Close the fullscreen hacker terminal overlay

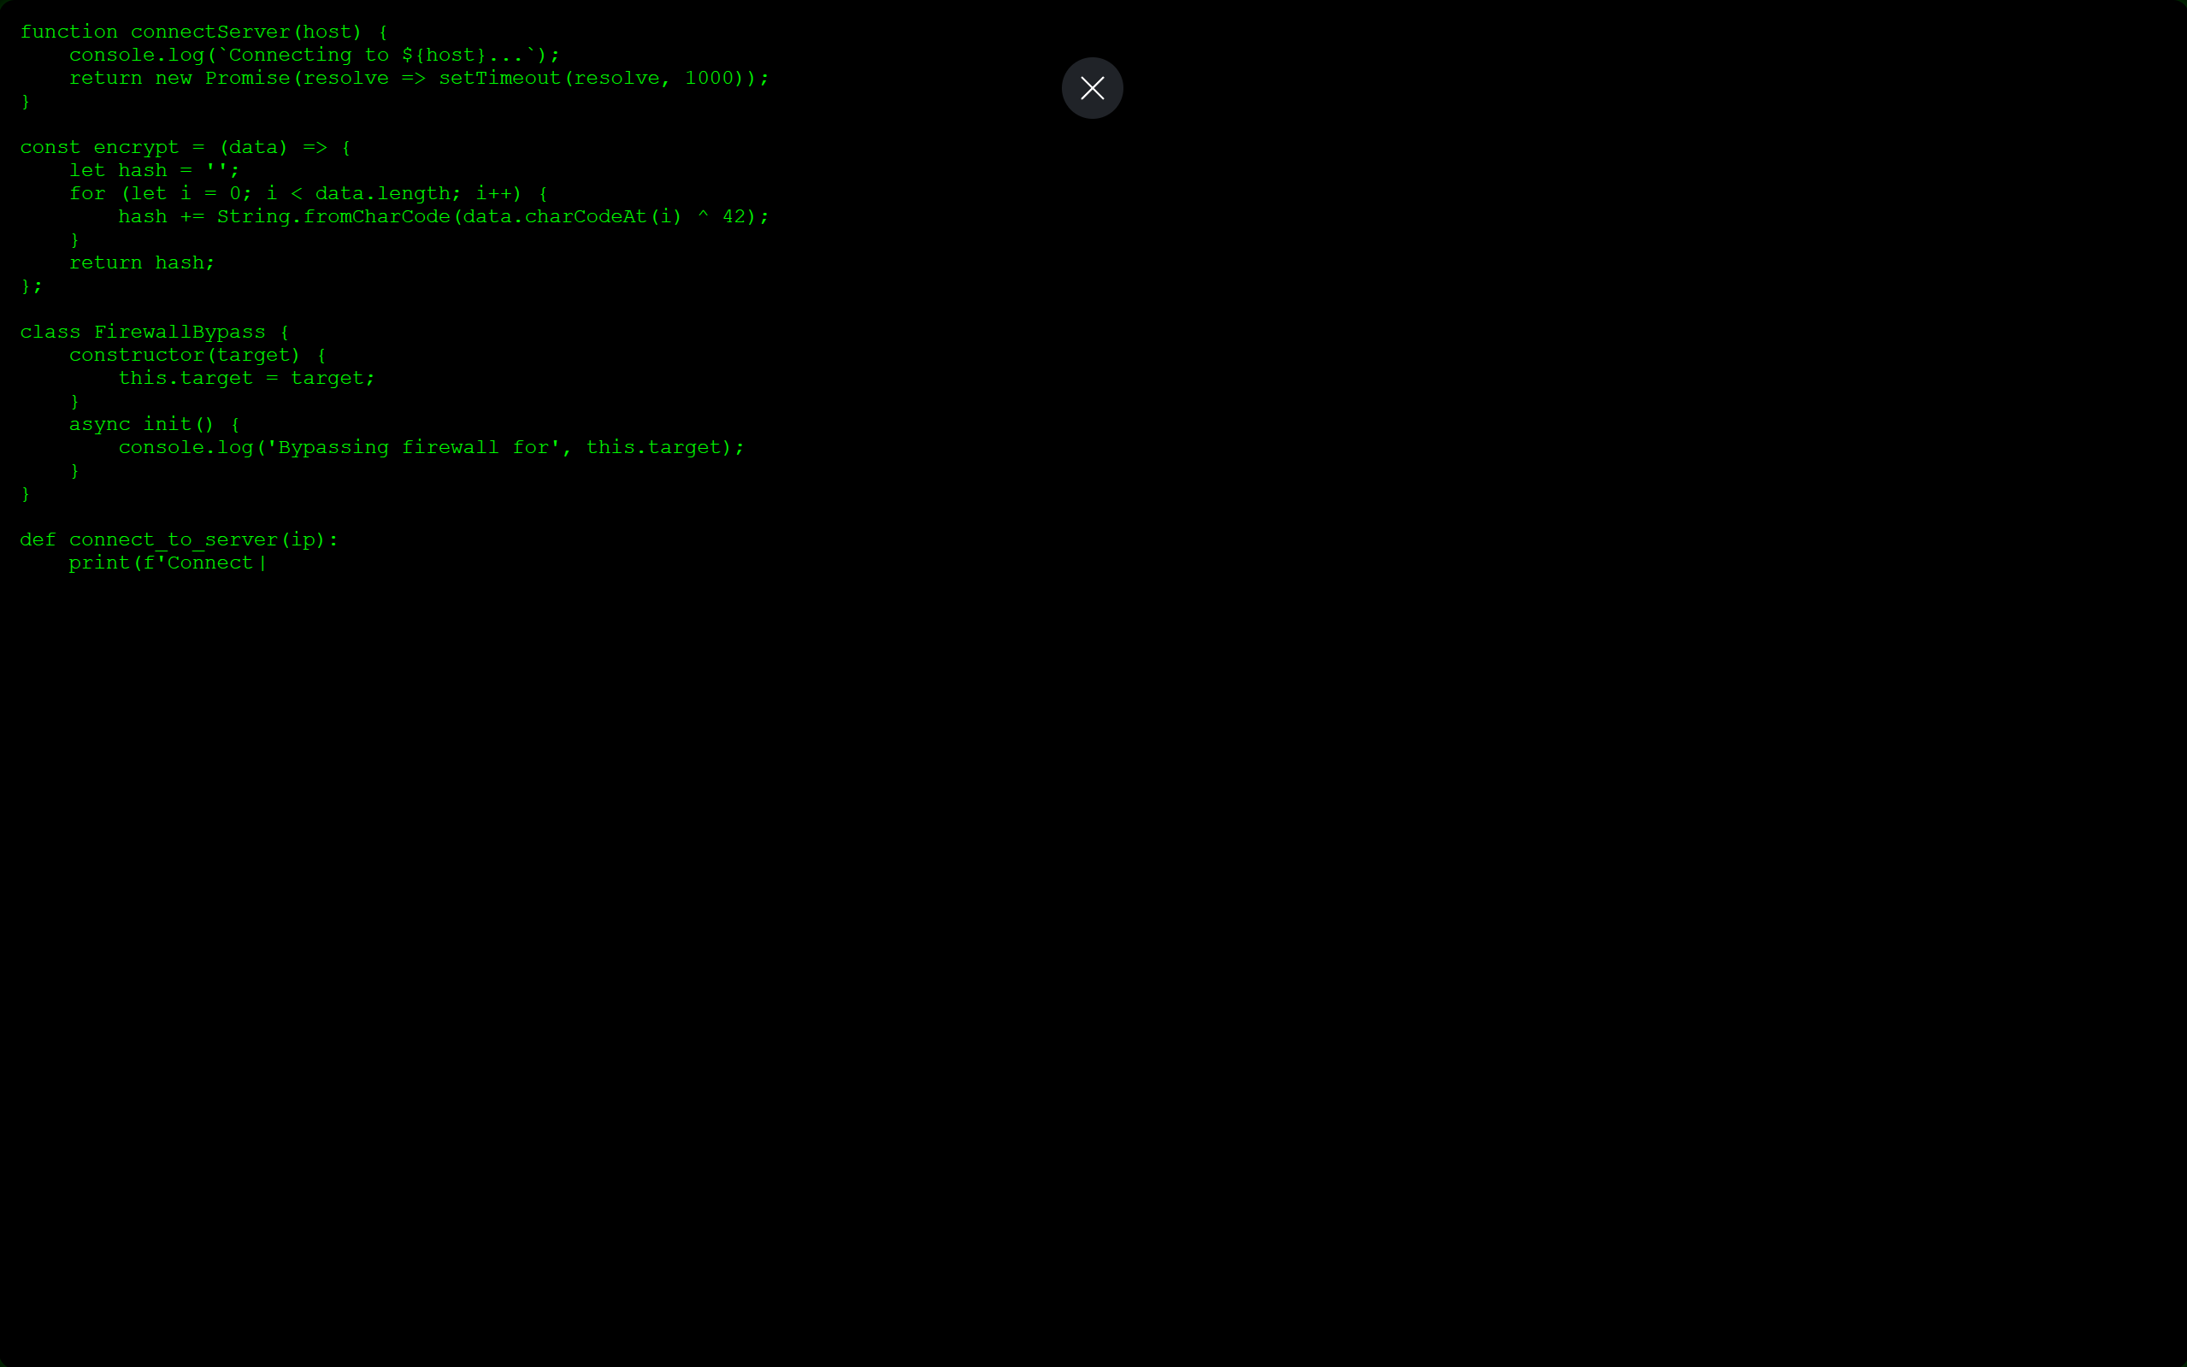tap(1092, 88)
